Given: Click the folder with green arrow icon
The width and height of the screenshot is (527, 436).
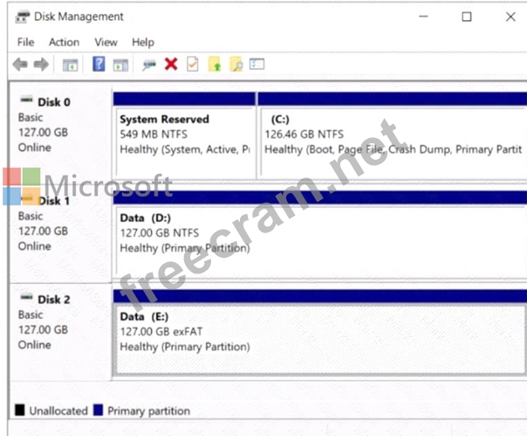Looking at the screenshot, I should pyautogui.click(x=215, y=65).
